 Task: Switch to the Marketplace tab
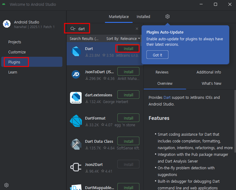tap(119, 17)
